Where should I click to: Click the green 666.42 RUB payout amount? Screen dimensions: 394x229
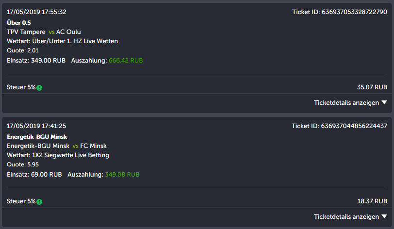[126, 61]
